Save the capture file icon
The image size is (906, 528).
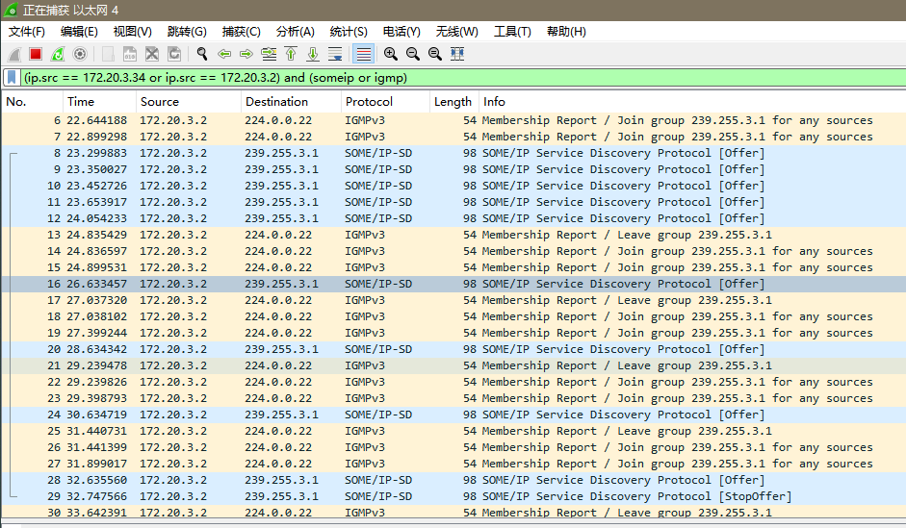pos(130,54)
